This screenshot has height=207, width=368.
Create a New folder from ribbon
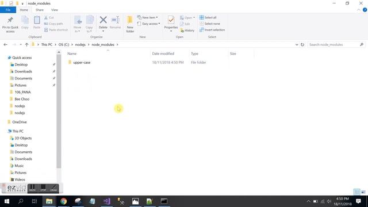pyautogui.click(x=130, y=24)
